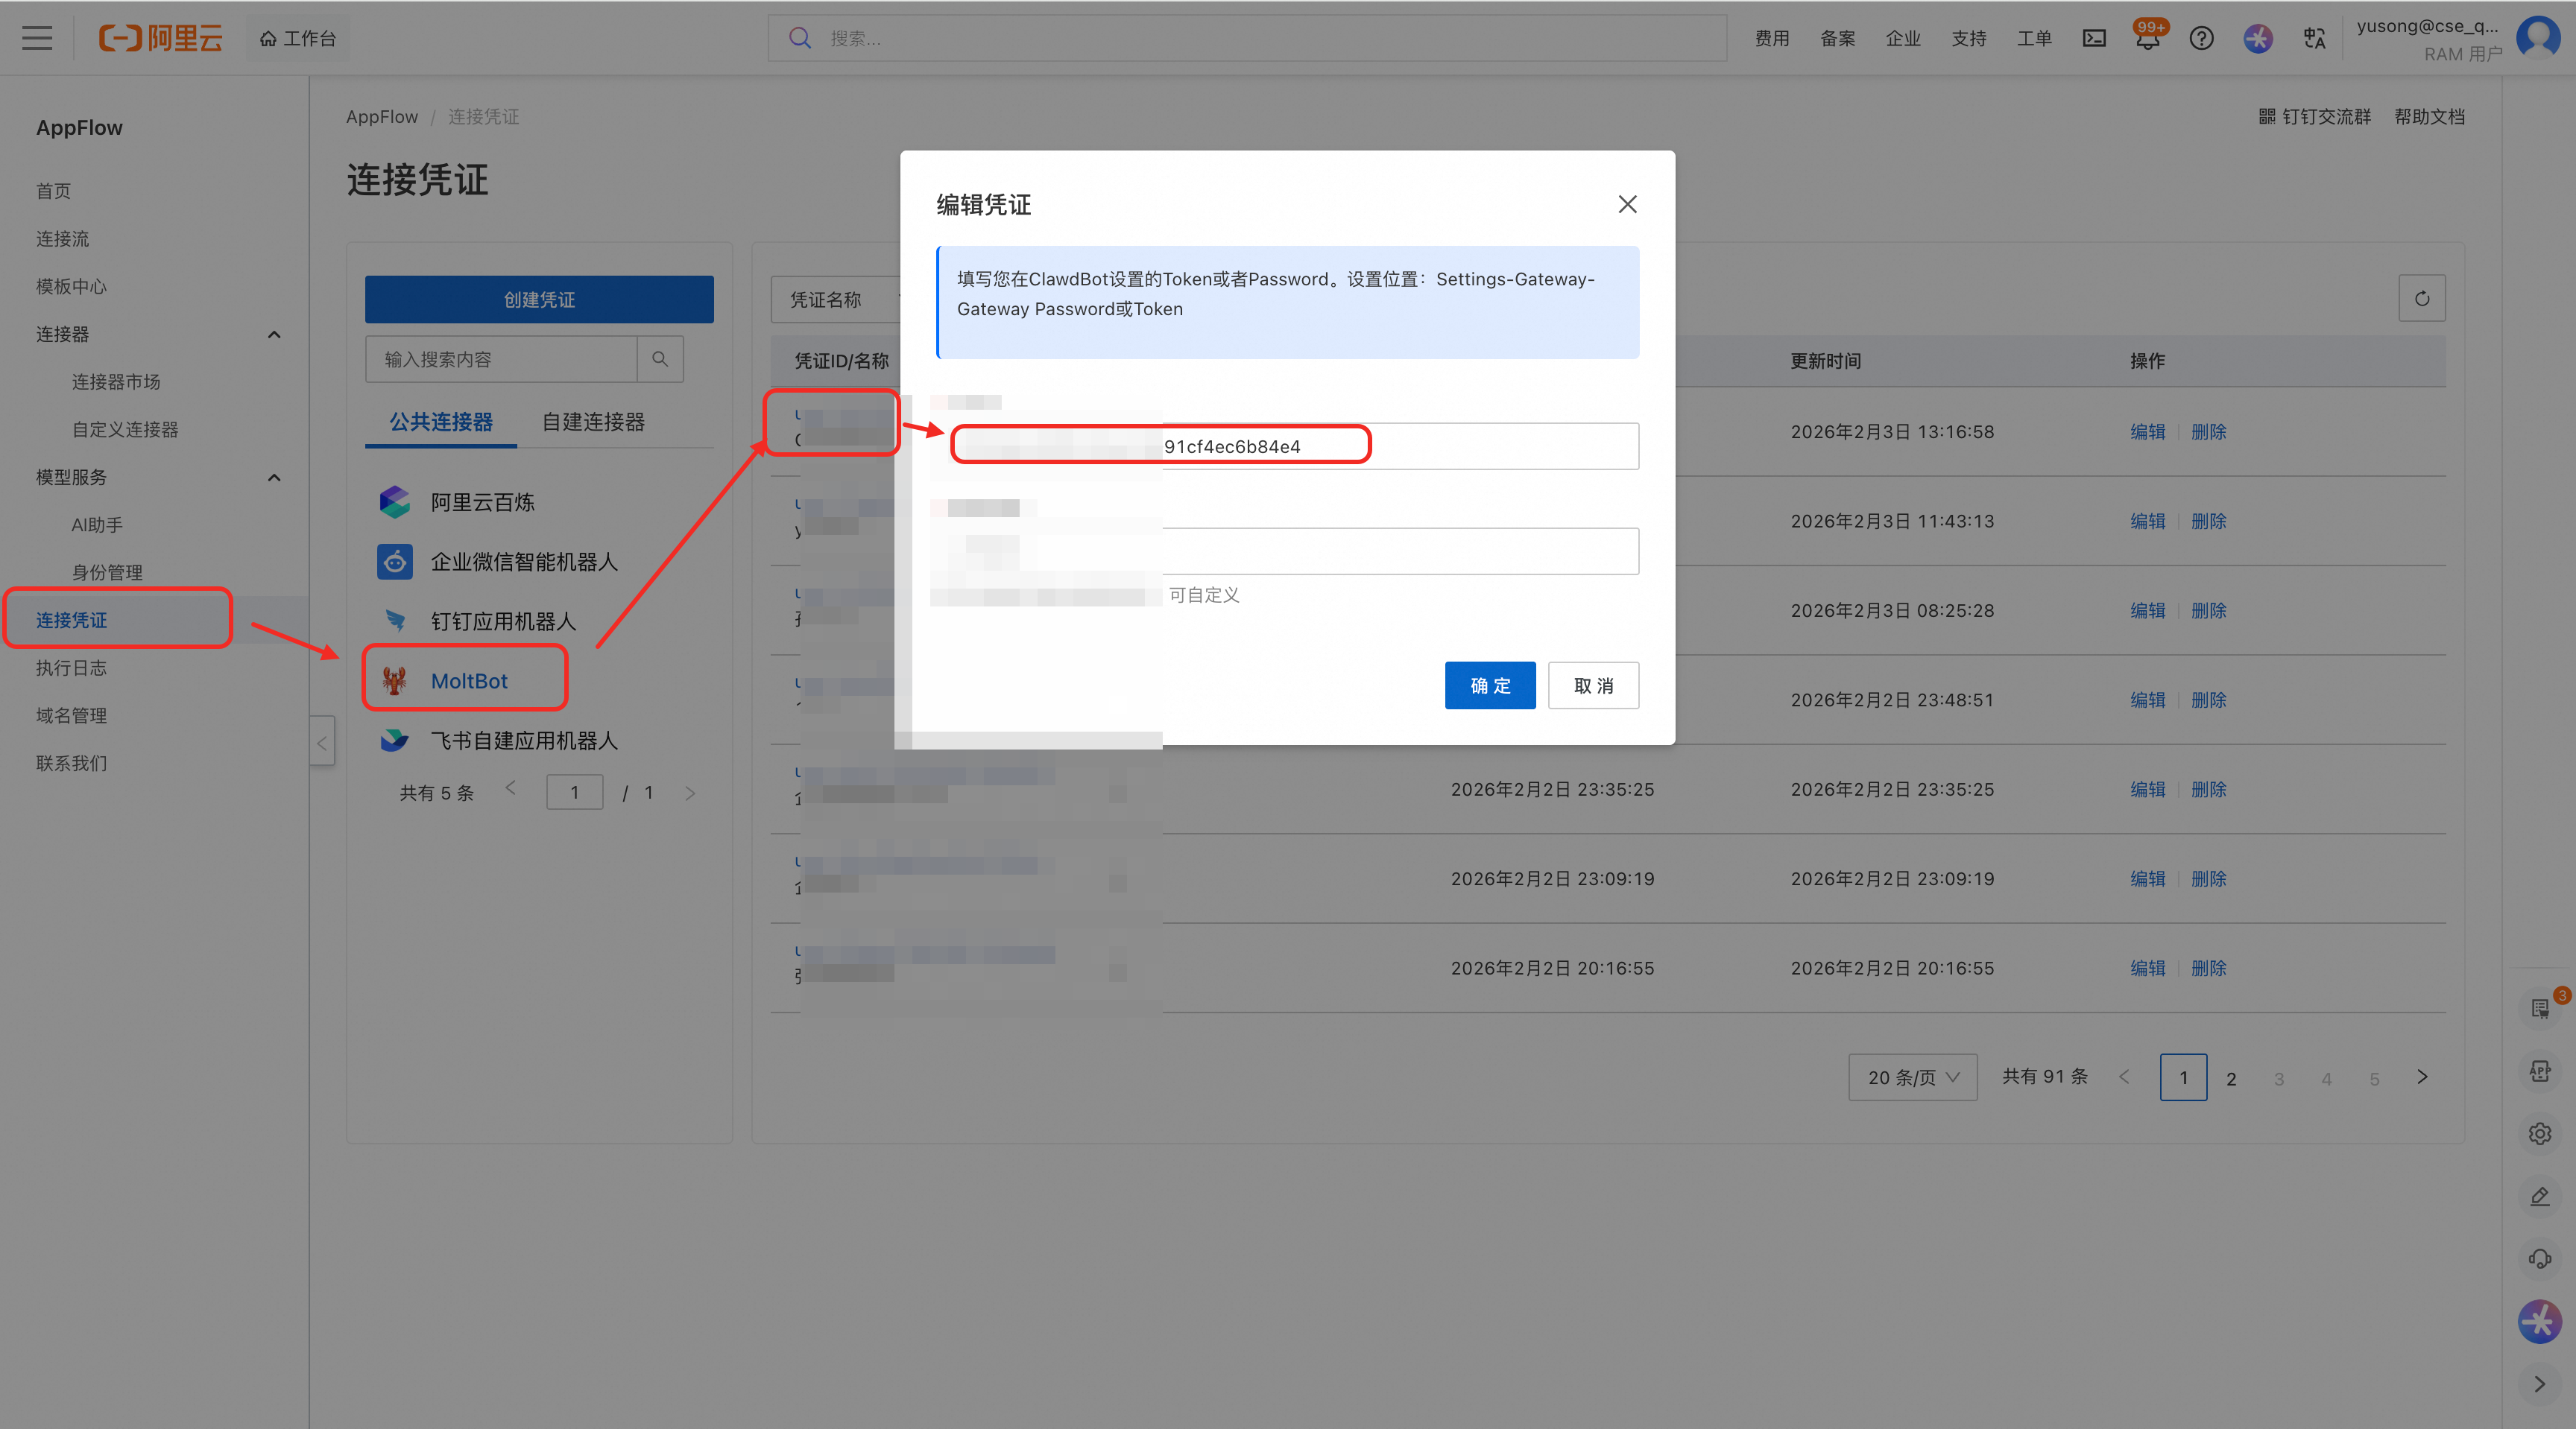Open the Cloud Shell terminal icon
2576x1429 pixels.
(2094, 38)
